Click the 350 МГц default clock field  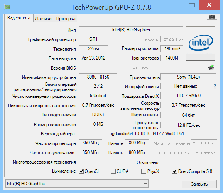(91, 152)
